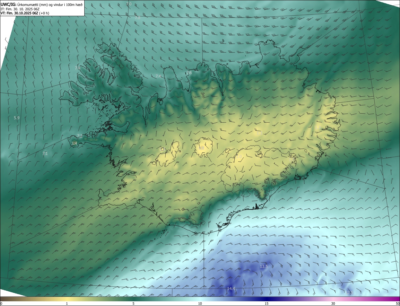Click the 15 tick on the color scale

pyautogui.click(x=267, y=303)
